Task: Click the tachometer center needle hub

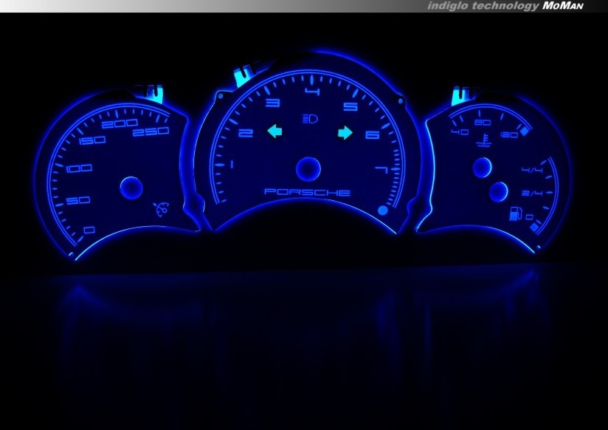Action: pos(308,169)
